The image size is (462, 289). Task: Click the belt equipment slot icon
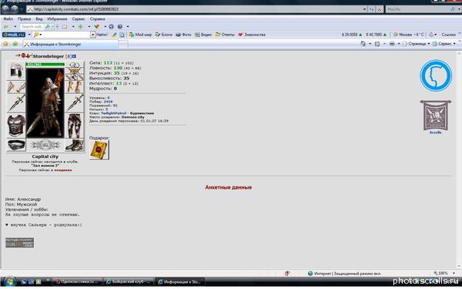coord(16,145)
